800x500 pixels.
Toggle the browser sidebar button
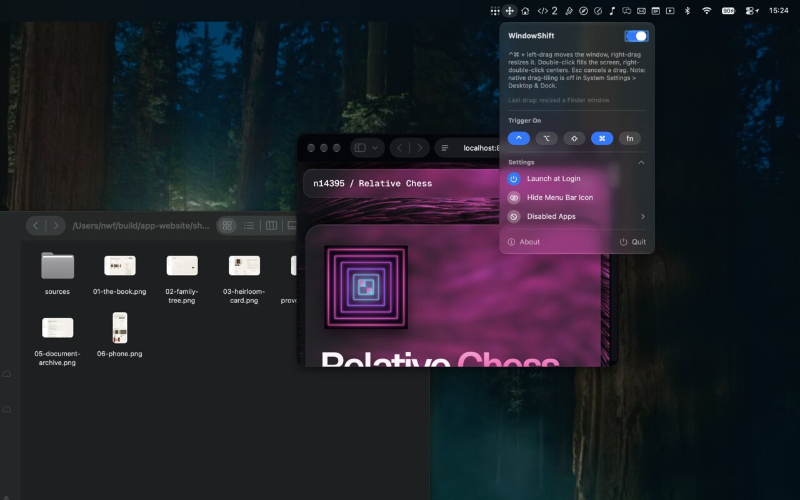point(360,148)
